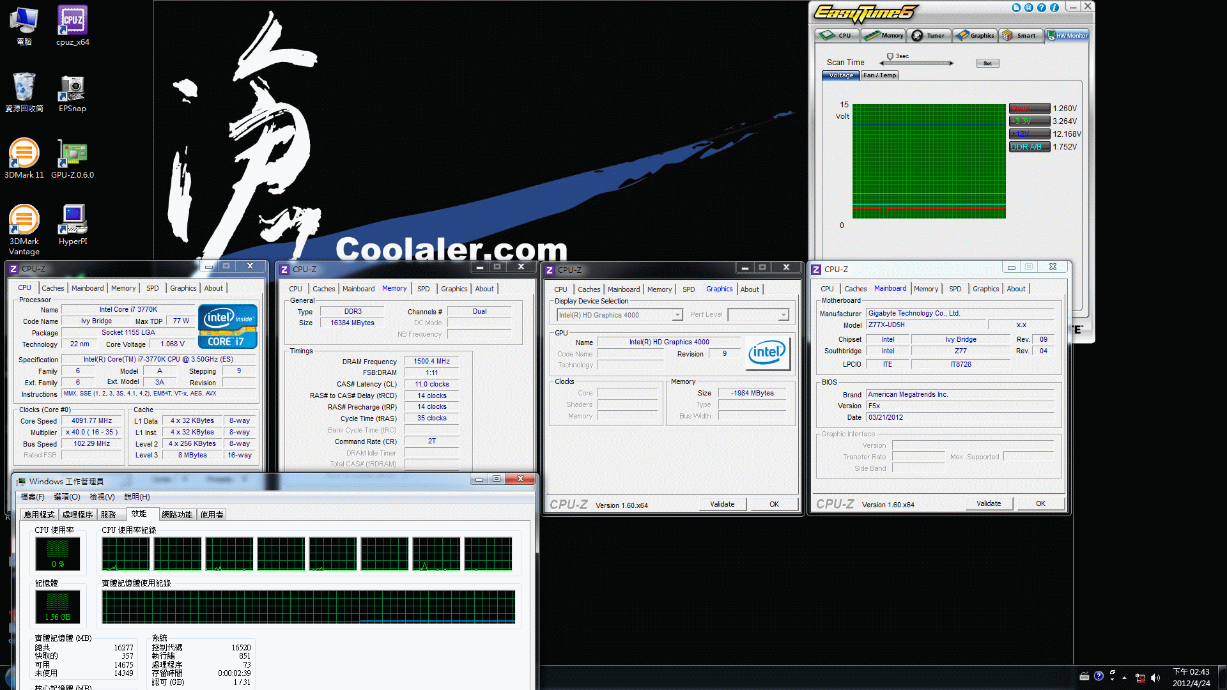Click OK in CPU-Z Graphics window
1227x690 pixels.
click(774, 504)
